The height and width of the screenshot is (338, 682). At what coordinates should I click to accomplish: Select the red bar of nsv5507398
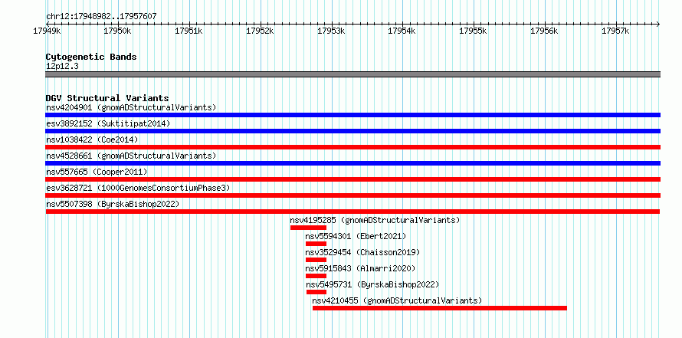point(352,212)
